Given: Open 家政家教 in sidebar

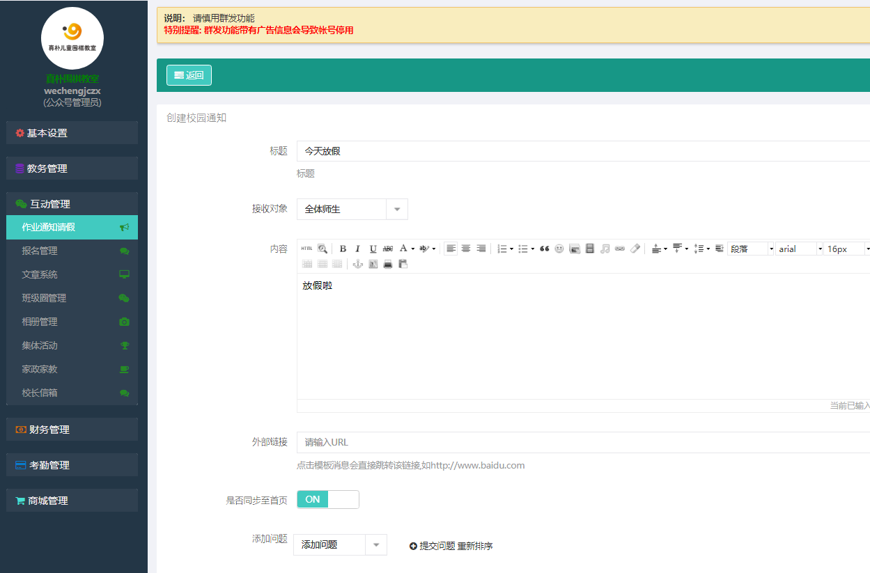Looking at the screenshot, I should coord(72,369).
